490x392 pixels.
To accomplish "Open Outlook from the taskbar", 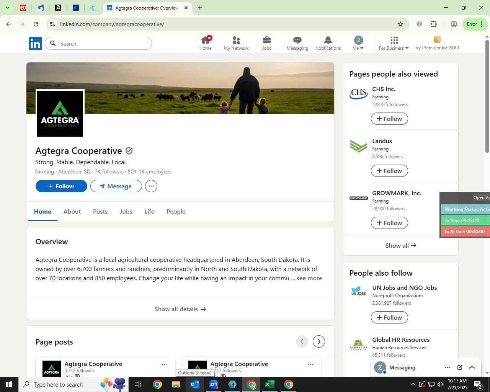I will point(195,384).
